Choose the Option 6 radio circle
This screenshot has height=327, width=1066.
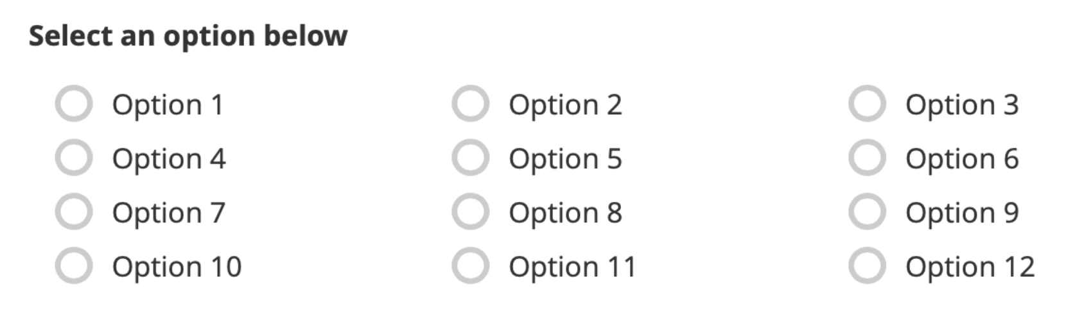coord(867,158)
